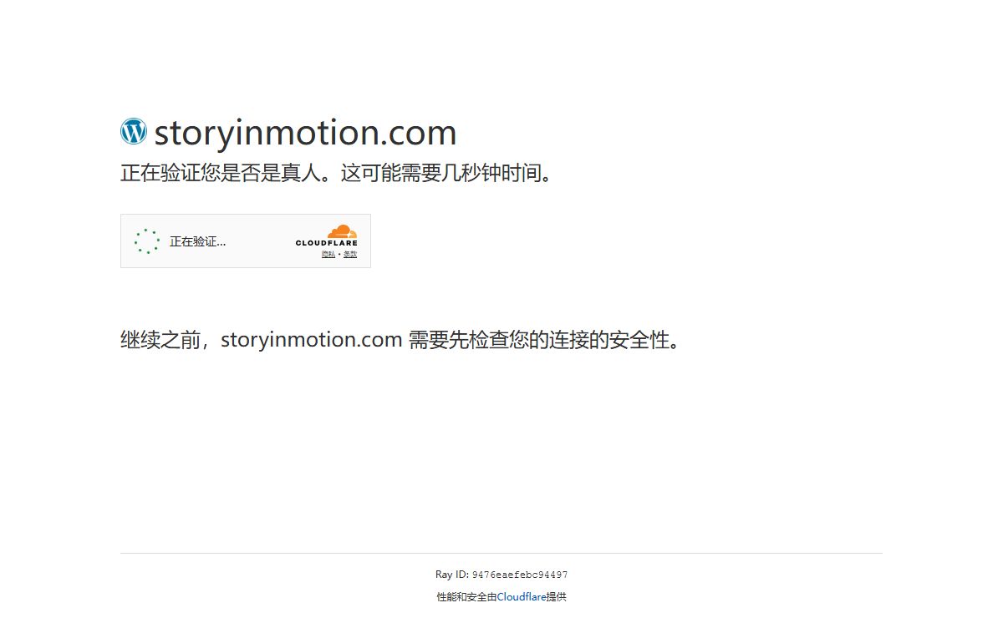The image size is (1003, 618).
Task: Click the '性能和安全由' footer text
Action: point(466,597)
